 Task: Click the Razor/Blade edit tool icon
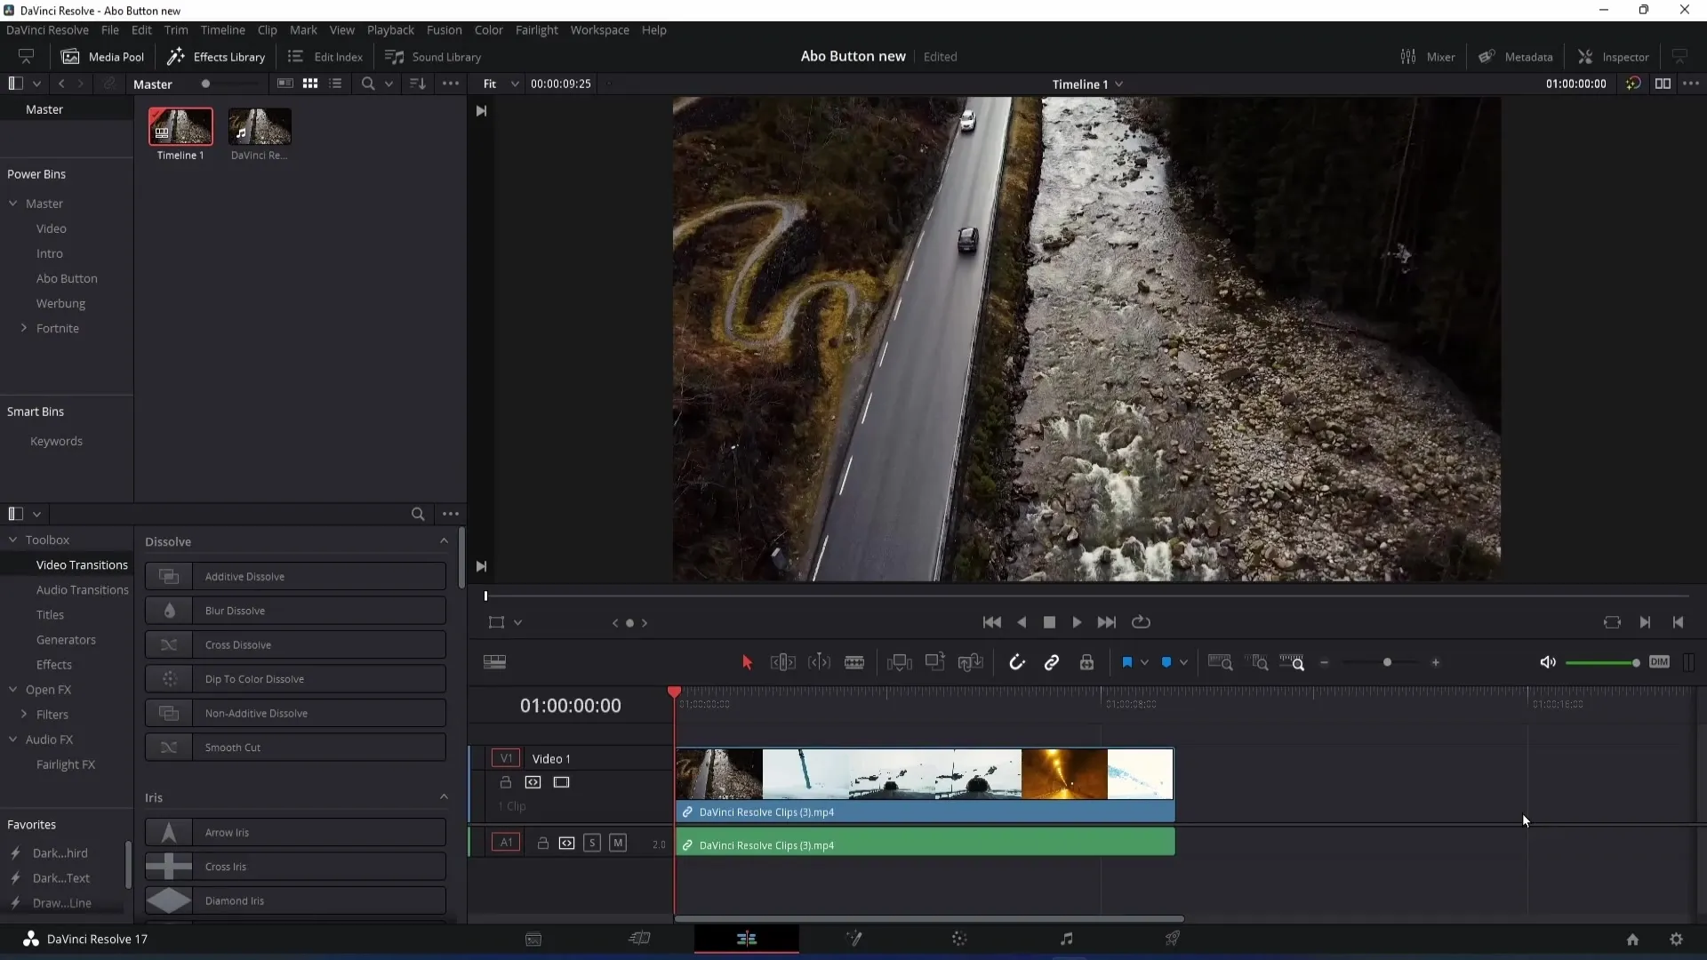click(x=854, y=662)
